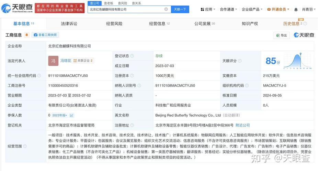Viewport: 318px width, 171px height.
Task: Open the 冯琼花 profile link
Action: (66, 61)
